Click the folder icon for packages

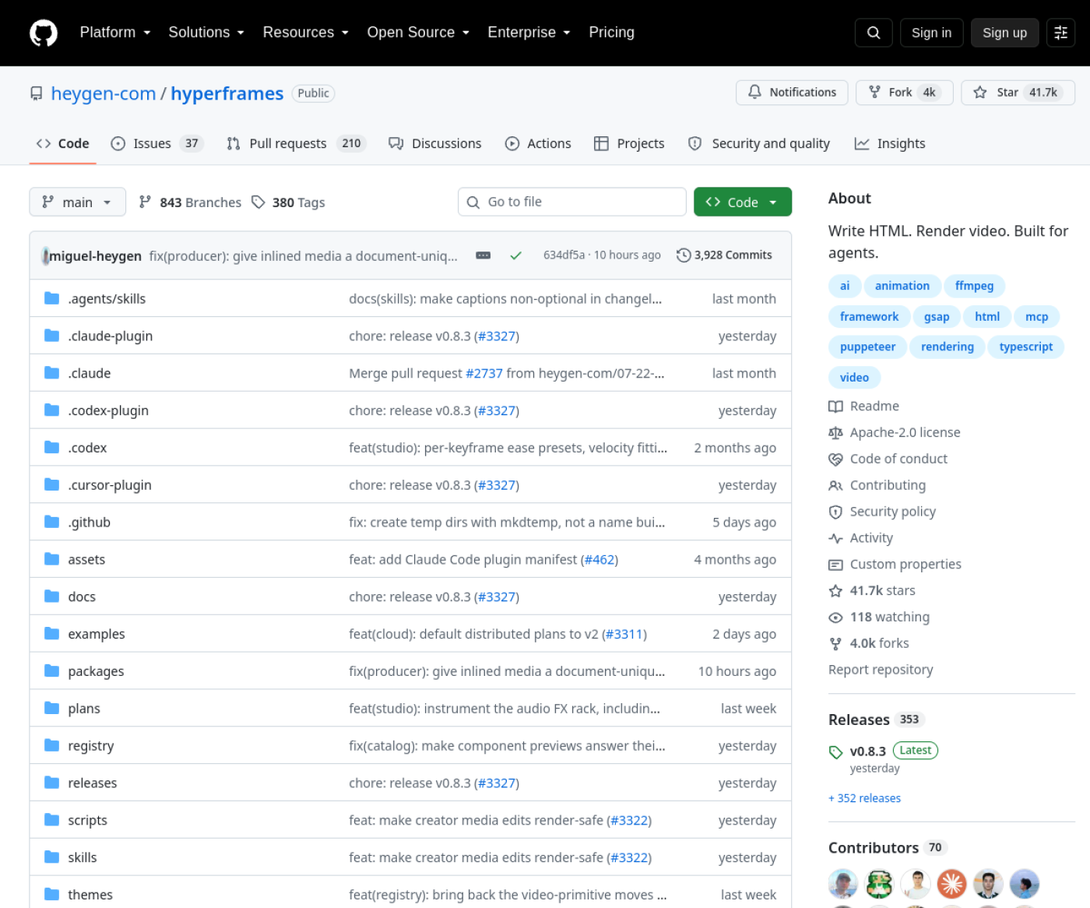click(x=52, y=670)
